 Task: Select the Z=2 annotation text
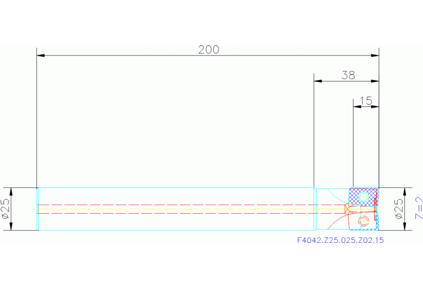tap(418, 209)
